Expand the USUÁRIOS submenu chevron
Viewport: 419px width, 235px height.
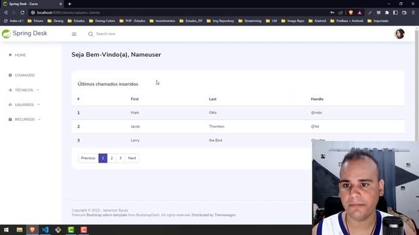click(39, 104)
